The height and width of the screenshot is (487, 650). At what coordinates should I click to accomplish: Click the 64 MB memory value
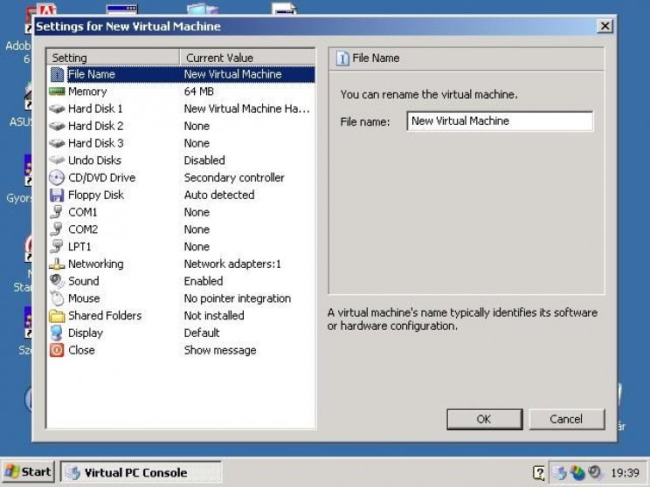(199, 92)
